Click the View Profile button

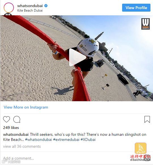coord(136,8)
